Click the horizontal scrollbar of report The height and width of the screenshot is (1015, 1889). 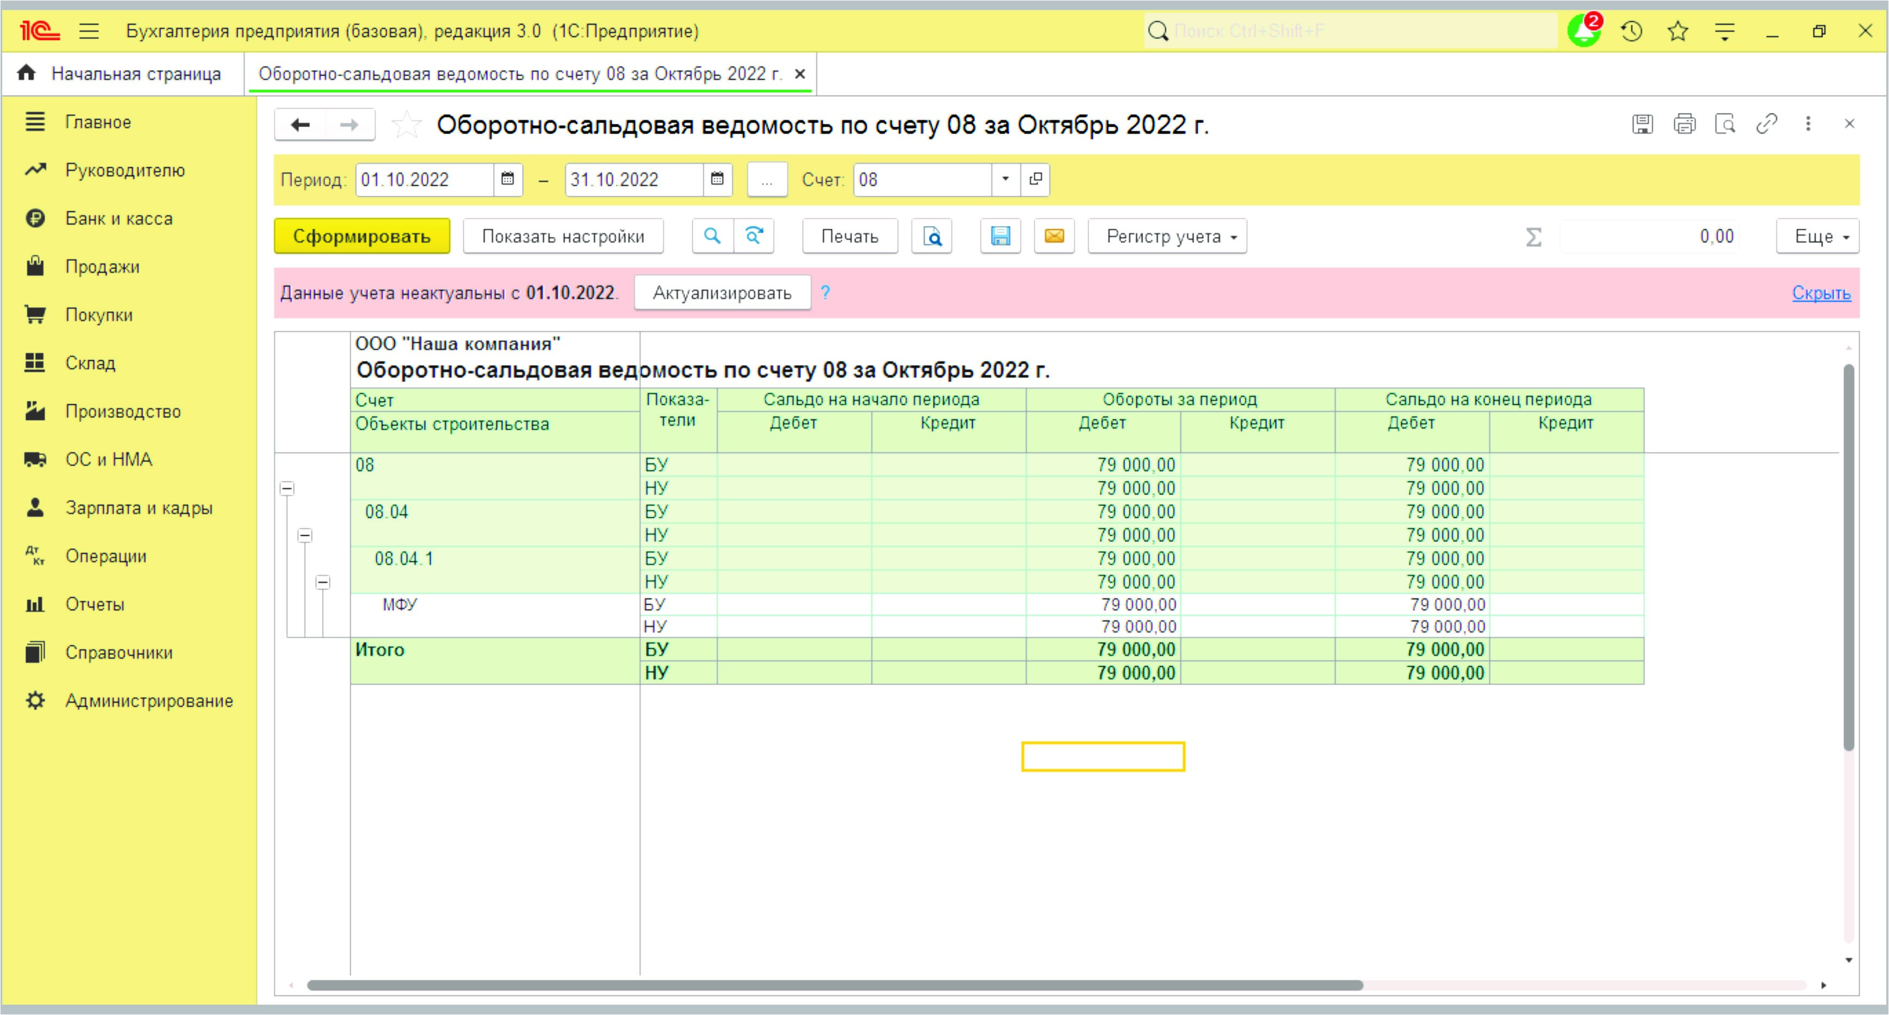(x=835, y=985)
